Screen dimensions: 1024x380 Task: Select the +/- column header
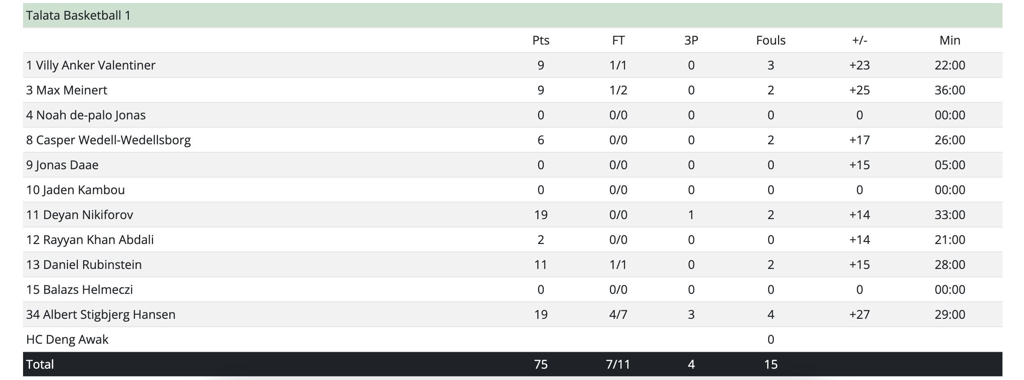pyautogui.click(x=859, y=40)
